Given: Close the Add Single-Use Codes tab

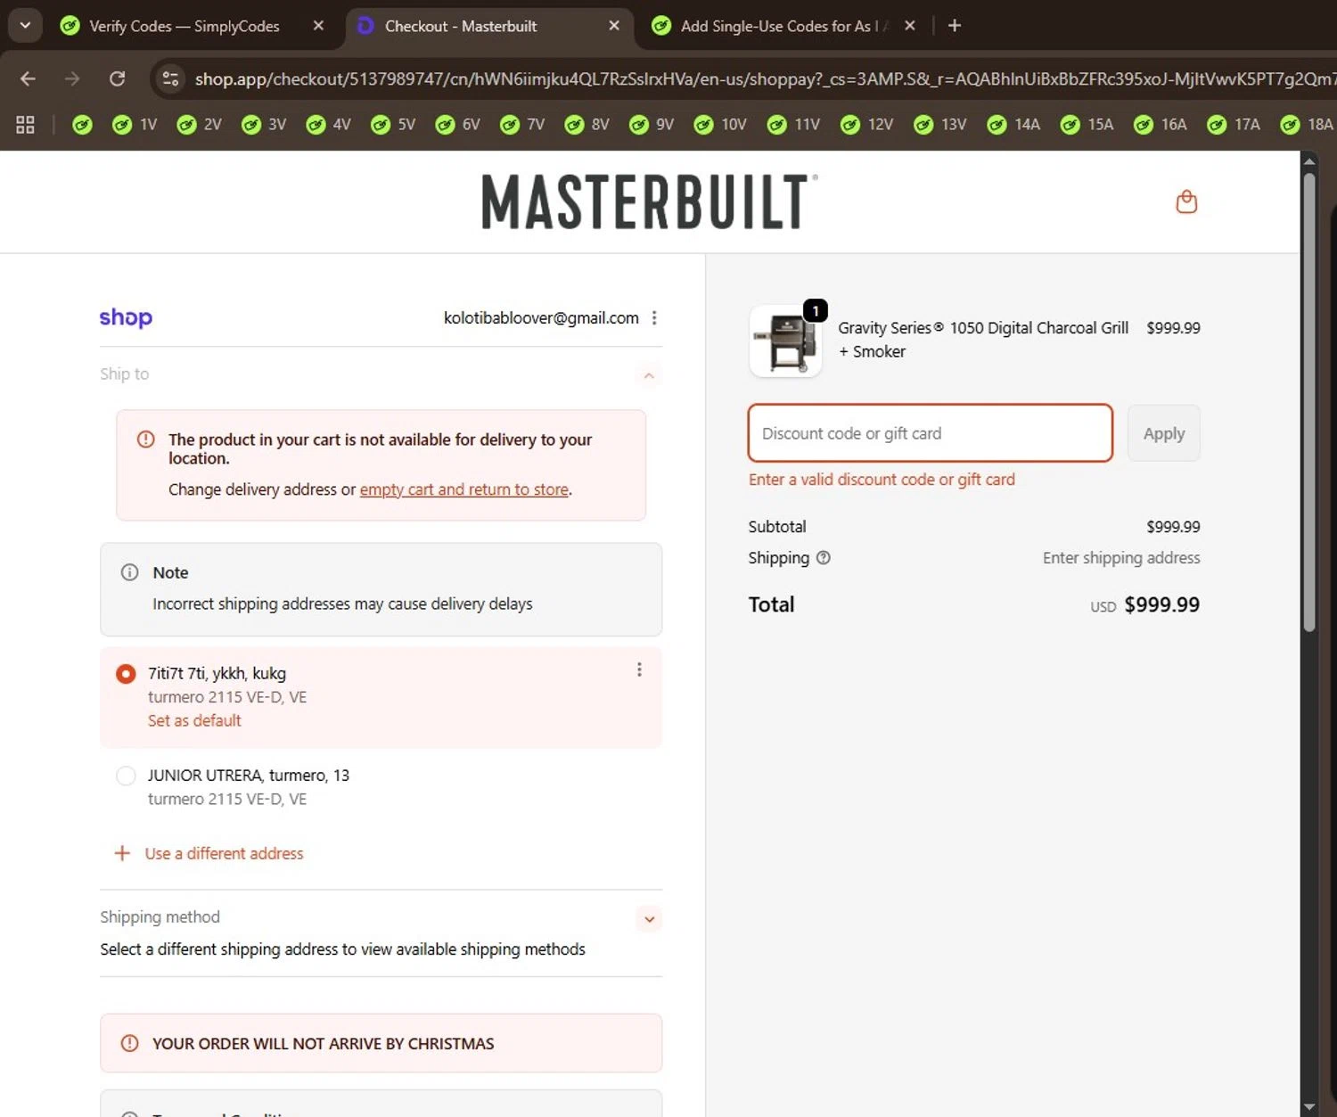Looking at the screenshot, I should (909, 26).
